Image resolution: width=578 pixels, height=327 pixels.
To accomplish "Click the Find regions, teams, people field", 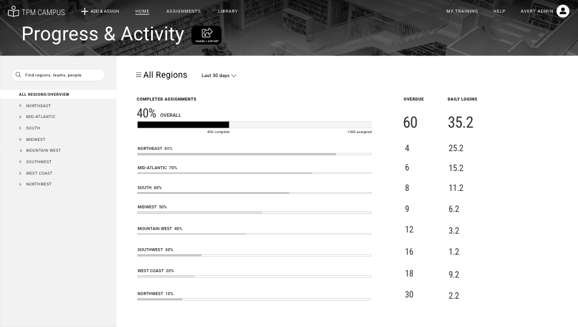I will click(58, 75).
